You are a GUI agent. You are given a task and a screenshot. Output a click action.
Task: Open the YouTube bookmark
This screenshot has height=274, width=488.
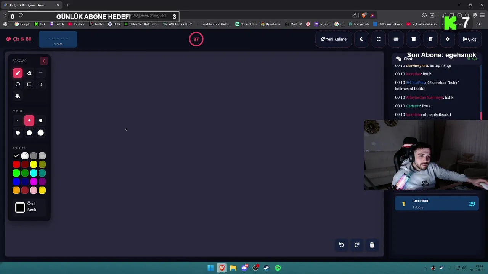pos(76,24)
